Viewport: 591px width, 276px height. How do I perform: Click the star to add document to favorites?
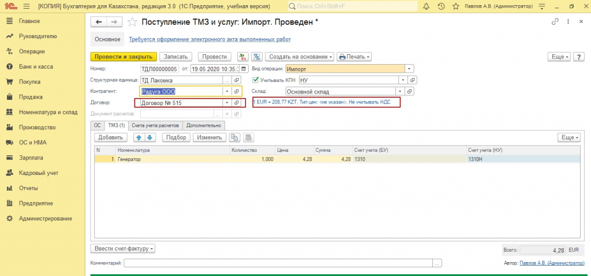(132, 22)
